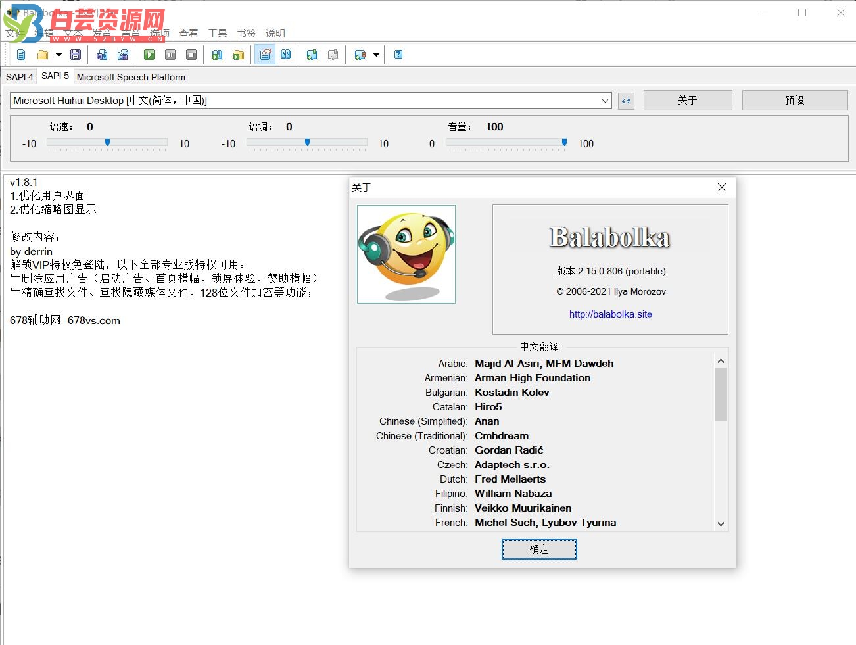Screen dimensions: 856x645
Task: Switch to the SAPI 4 tab
Action: [20, 77]
